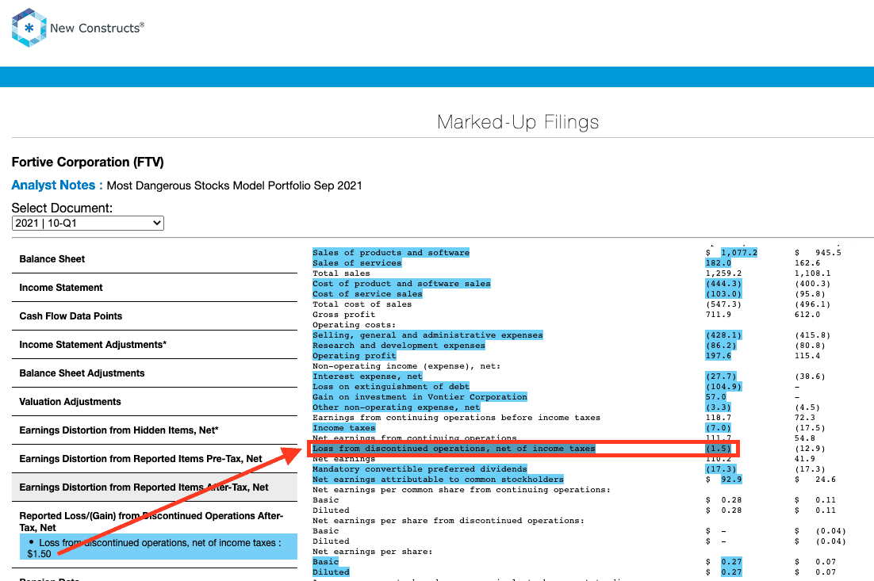This screenshot has height=581, width=874.
Task: Open the Select Document dropdown
Action: 88,224
